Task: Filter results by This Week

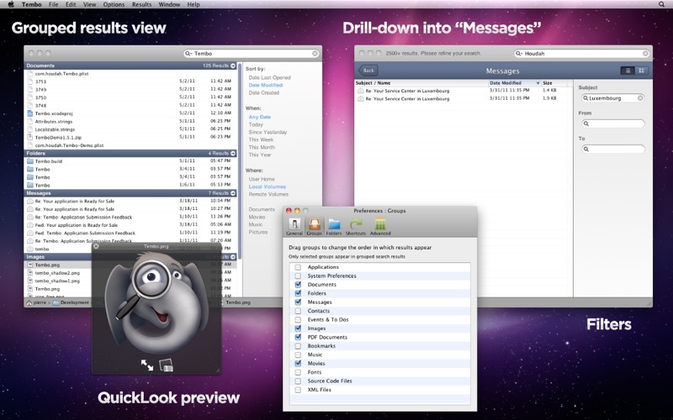Action: 261,139
